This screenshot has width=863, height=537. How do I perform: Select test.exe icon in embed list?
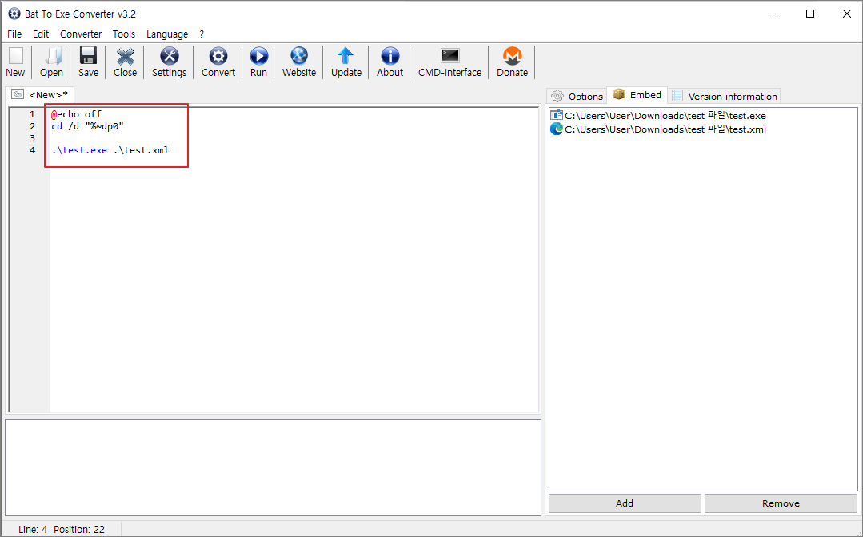pyautogui.click(x=557, y=115)
